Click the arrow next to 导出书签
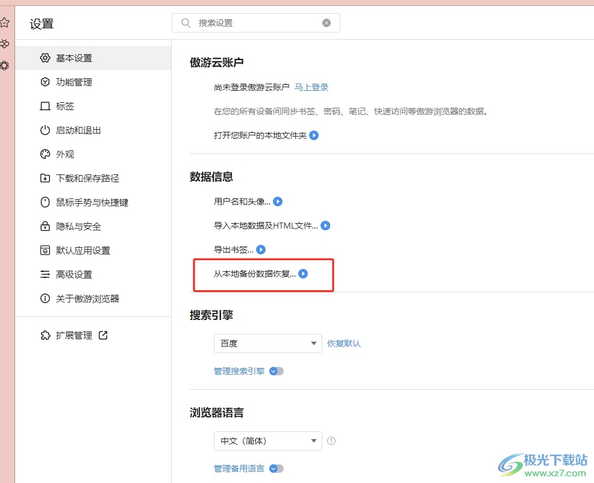 [x=261, y=250]
